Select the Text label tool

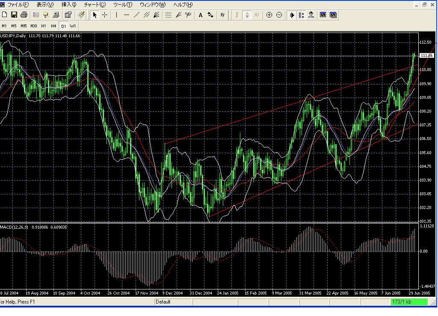coord(200,15)
